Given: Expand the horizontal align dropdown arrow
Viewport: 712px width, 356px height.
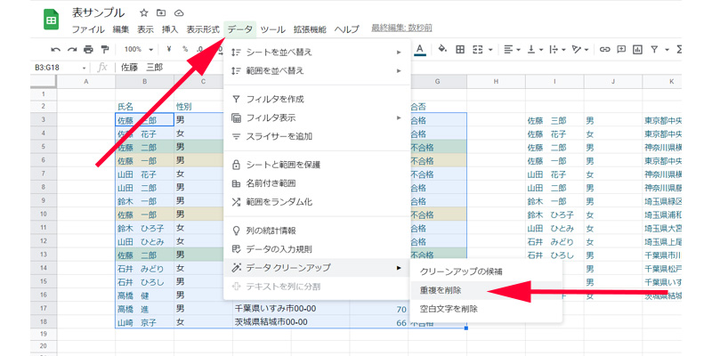Looking at the screenshot, I should 520,50.
